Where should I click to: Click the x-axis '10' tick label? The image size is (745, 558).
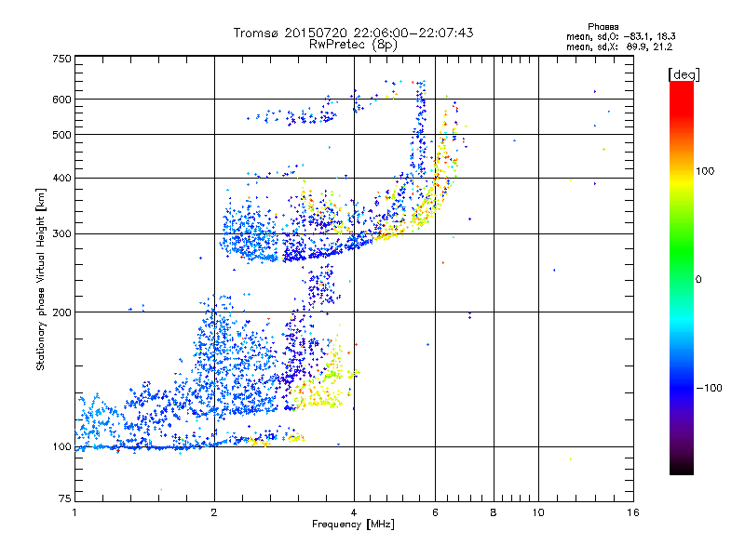click(538, 512)
